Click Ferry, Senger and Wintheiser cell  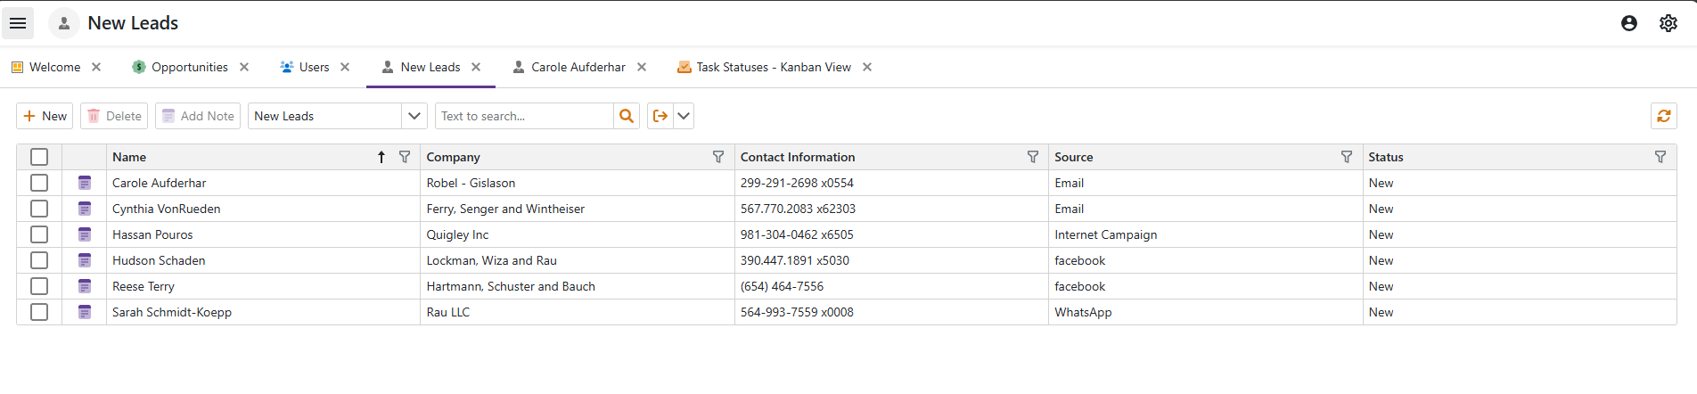pyautogui.click(x=578, y=209)
